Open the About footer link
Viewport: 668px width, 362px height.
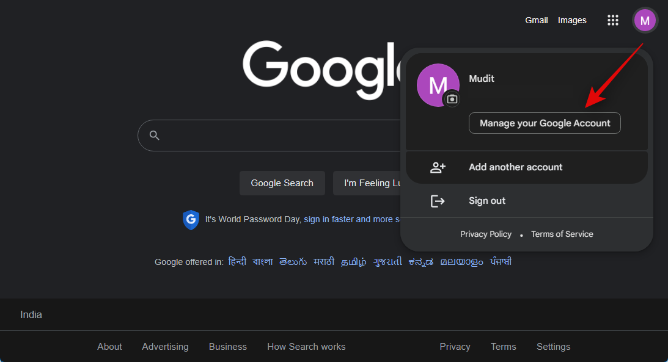pyautogui.click(x=109, y=347)
